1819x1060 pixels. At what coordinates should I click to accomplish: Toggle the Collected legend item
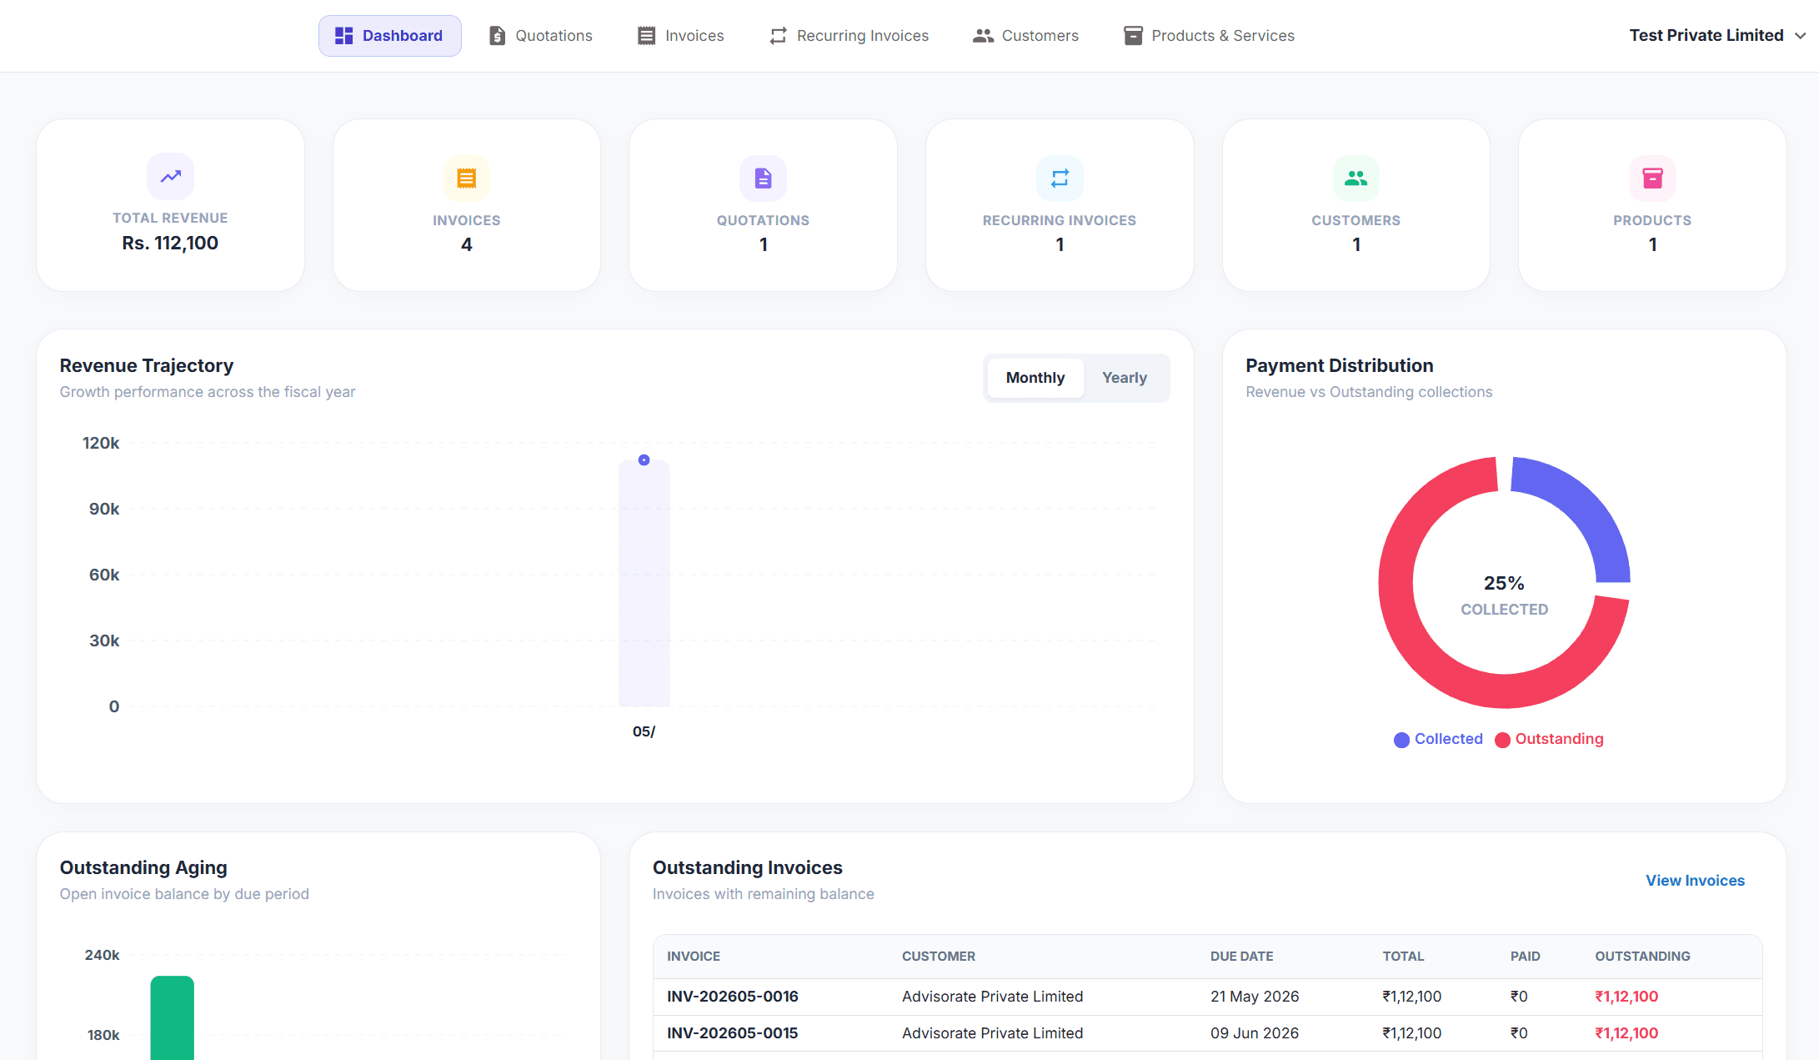(x=1438, y=739)
